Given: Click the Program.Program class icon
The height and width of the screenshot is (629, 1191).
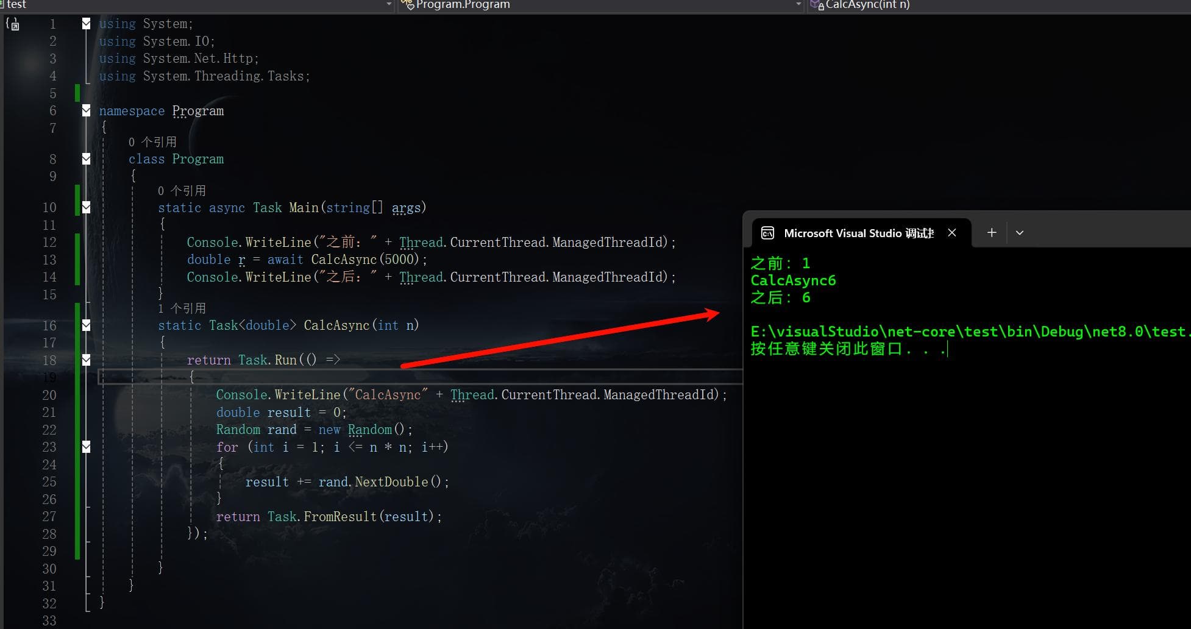Looking at the screenshot, I should coord(407,5).
